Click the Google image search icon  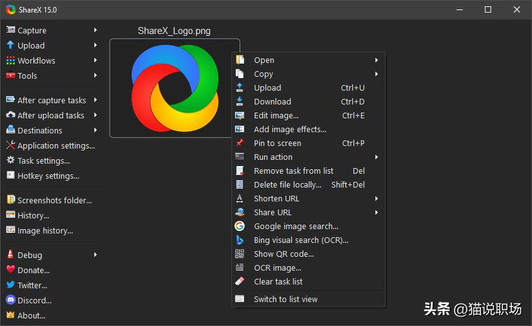click(x=240, y=226)
